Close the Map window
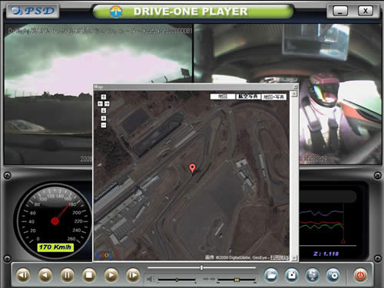 [x=295, y=87]
